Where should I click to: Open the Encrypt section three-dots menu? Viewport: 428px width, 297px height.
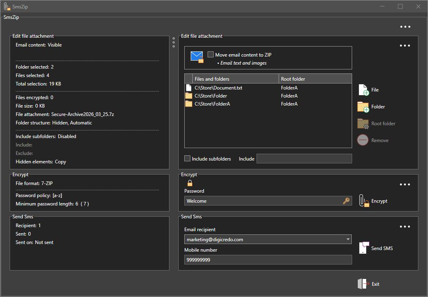[x=405, y=185]
